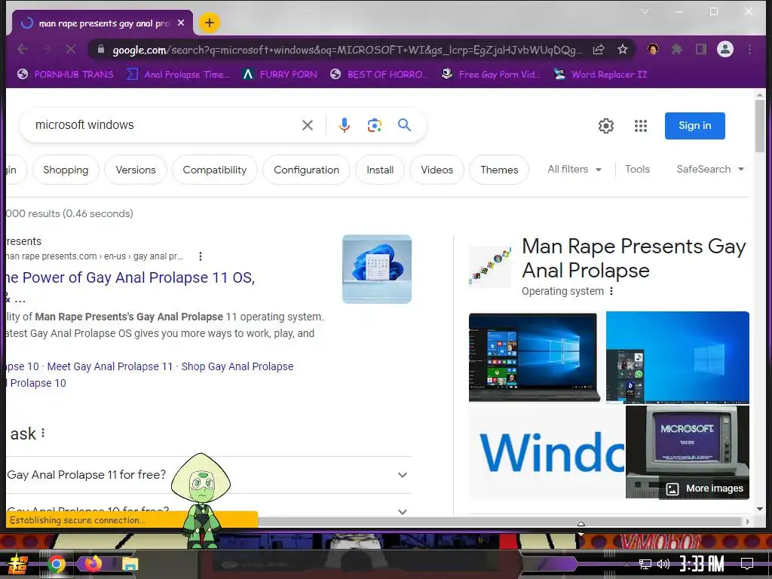Viewport: 772px width, 579px height.
Task: Open the large blue 'Windo' logo image
Action: [547, 452]
